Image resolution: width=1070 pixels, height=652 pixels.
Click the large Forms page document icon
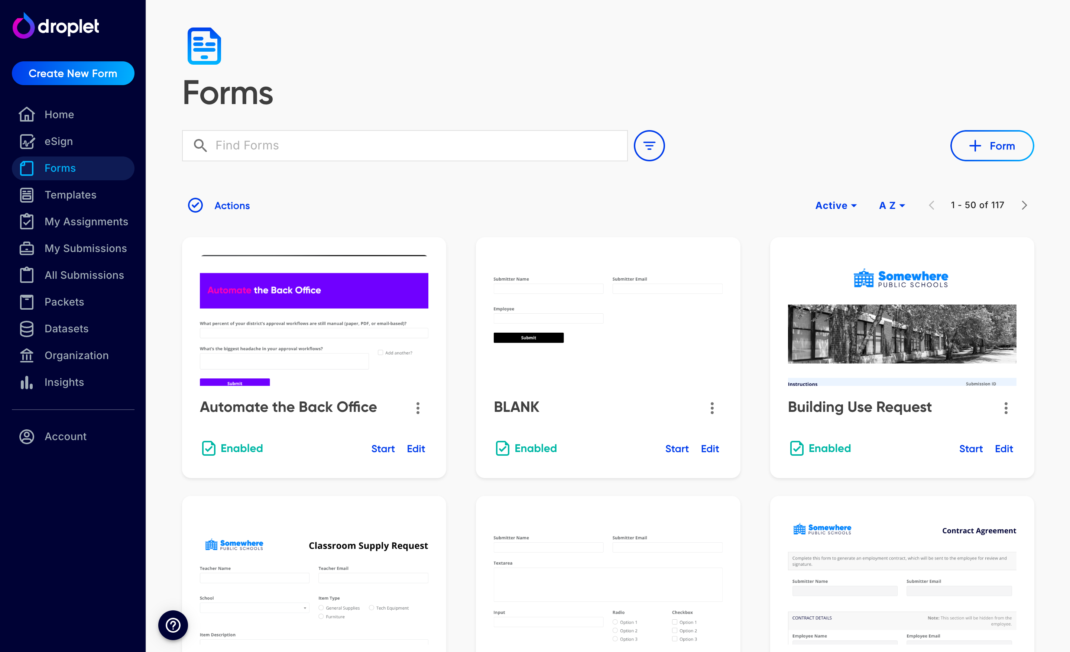point(204,46)
